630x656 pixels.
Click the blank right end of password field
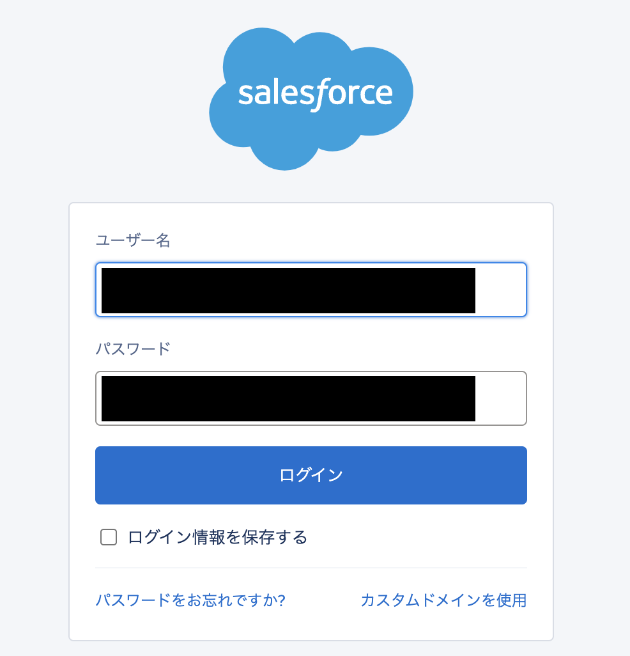pos(501,398)
